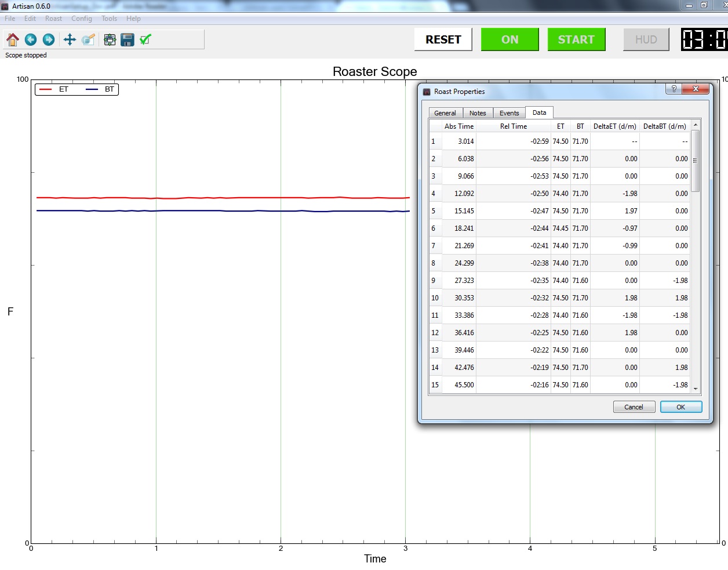
Task: Switch to the Events tab
Action: [x=508, y=112]
